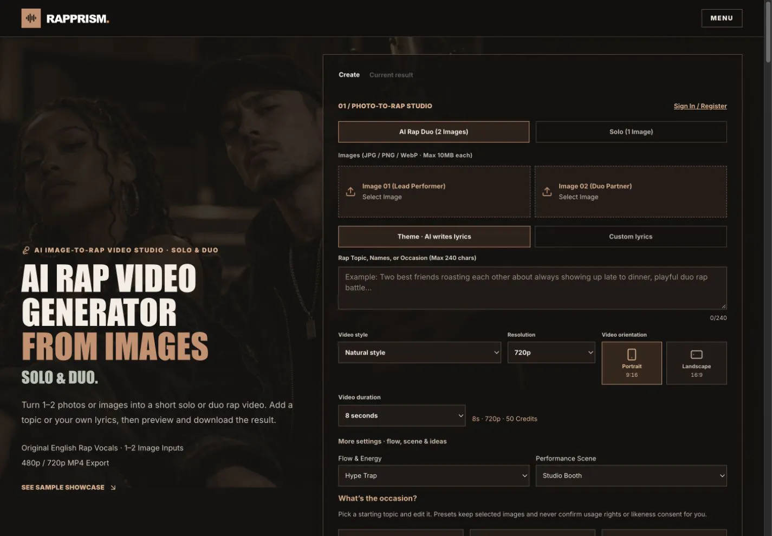772x536 pixels.
Task: Click the '480p / 720p MP4 Export' text
Action: 65,463
